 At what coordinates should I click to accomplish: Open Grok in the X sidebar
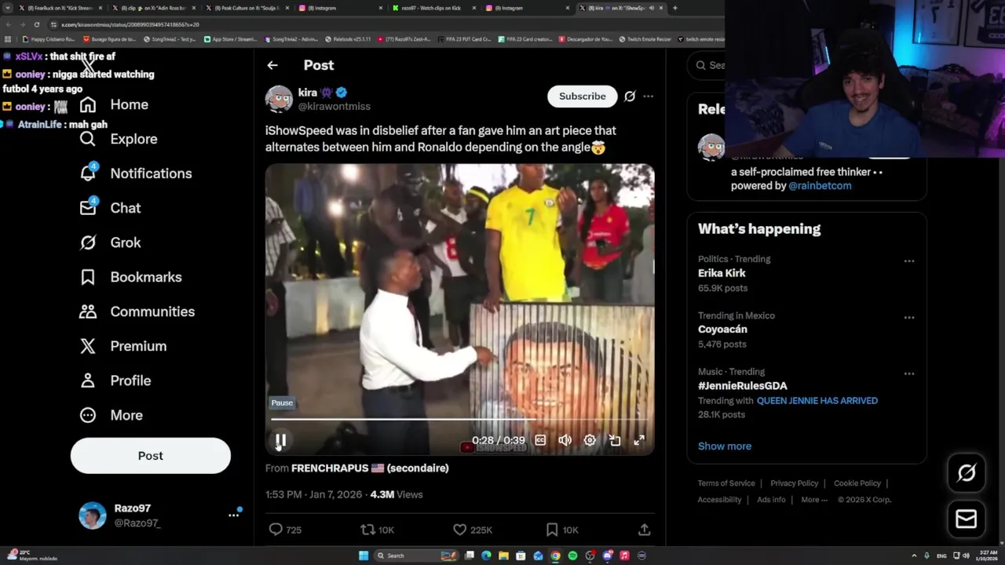(110, 242)
